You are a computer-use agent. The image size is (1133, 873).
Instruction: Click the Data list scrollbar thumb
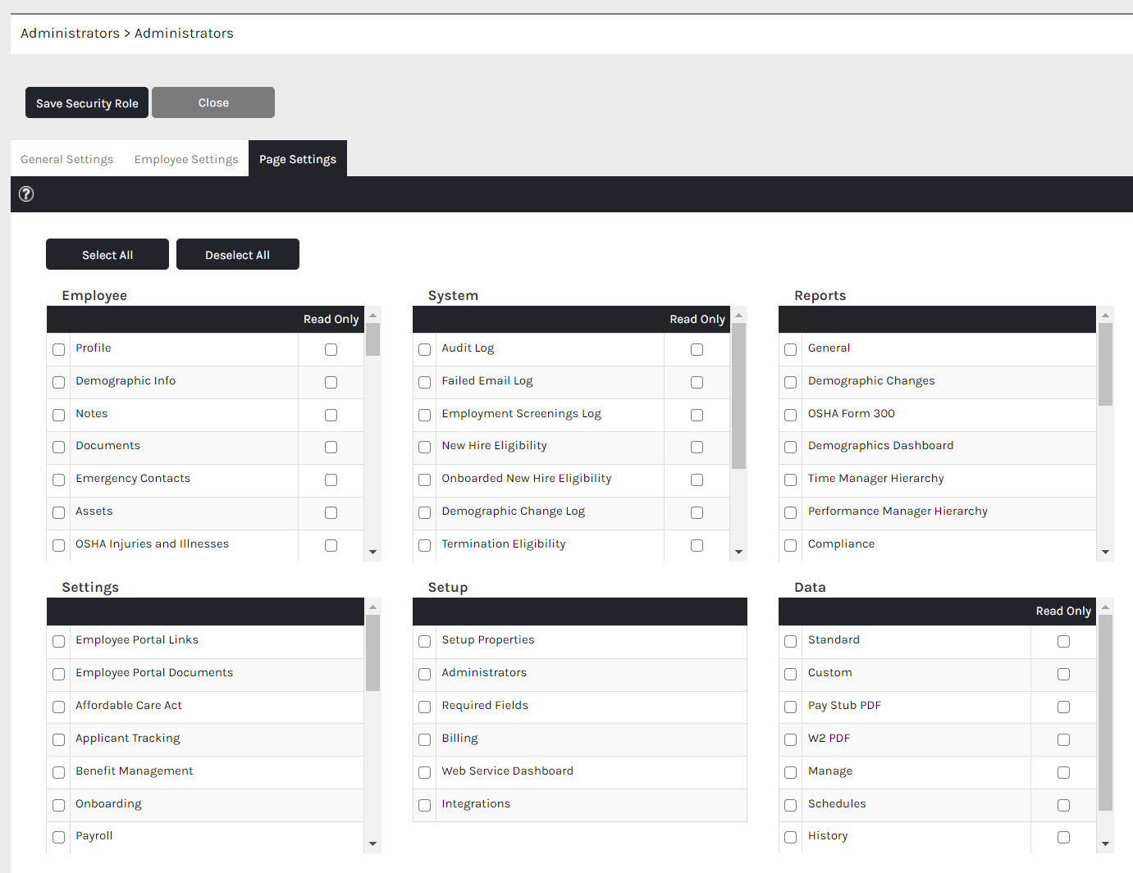(1106, 712)
